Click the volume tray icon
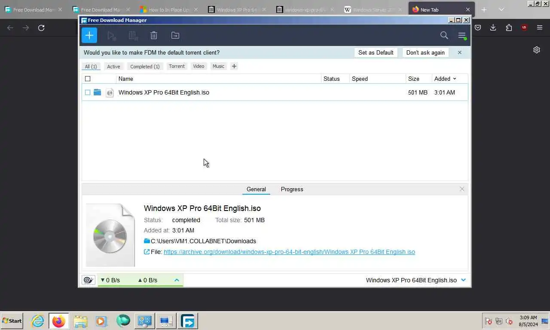The height and width of the screenshot is (330, 550). (x=509, y=321)
